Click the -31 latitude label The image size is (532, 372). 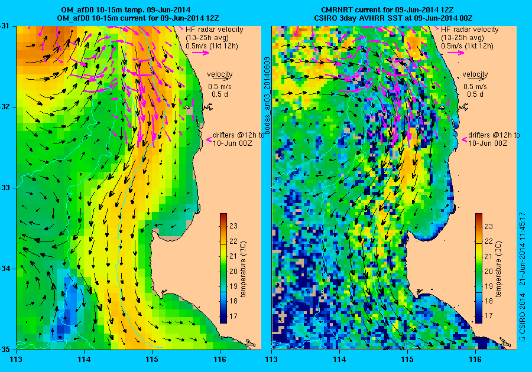point(5,26)
